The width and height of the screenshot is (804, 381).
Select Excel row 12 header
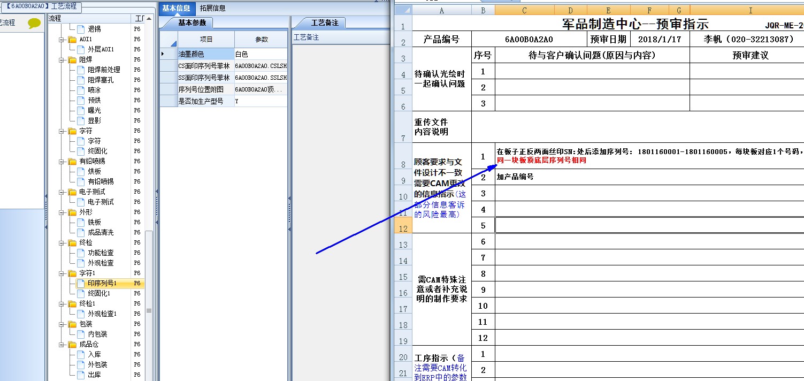(403, 225)
